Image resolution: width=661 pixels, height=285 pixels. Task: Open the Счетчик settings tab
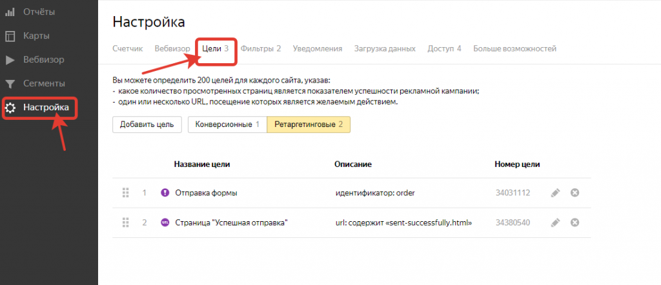pyautogui.click(x=128, y=48)
